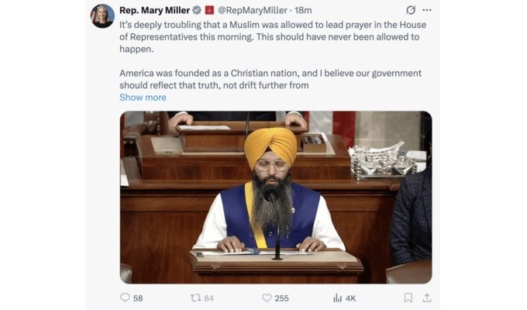The width and height of the screenshot is (527, 310).
Task: Click the Rep. Mary Miller display name
Action: [x=154, y=10]
